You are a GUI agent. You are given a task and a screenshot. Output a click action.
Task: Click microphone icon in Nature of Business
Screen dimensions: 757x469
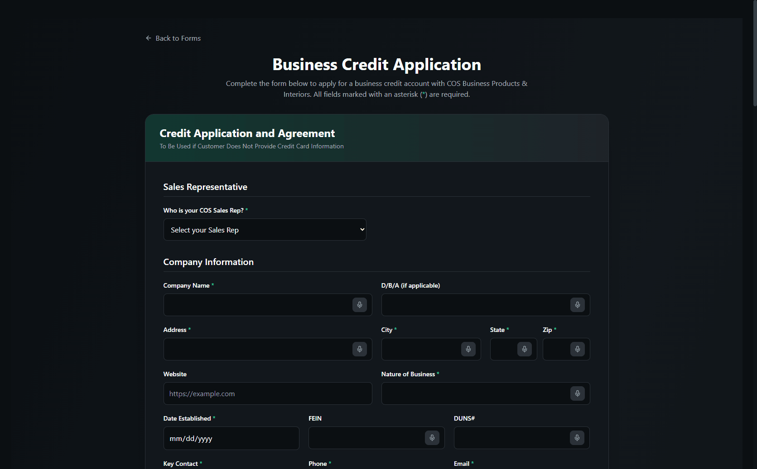point(577,393)
